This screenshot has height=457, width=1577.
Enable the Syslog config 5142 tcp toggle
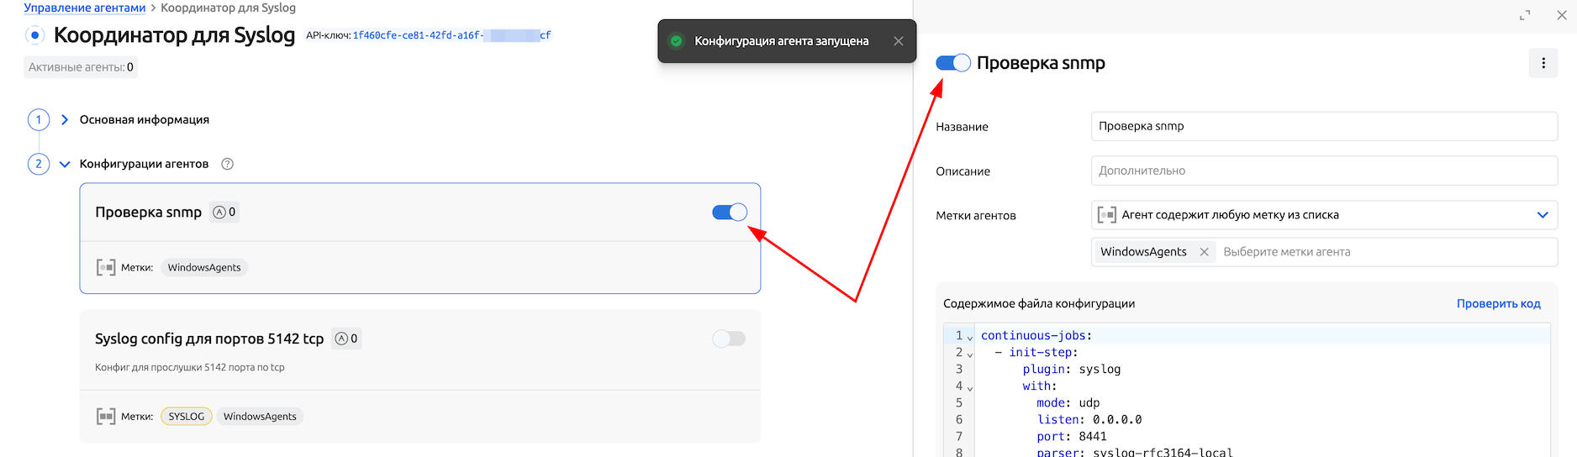pyautogui.click(x=729, y=339)
